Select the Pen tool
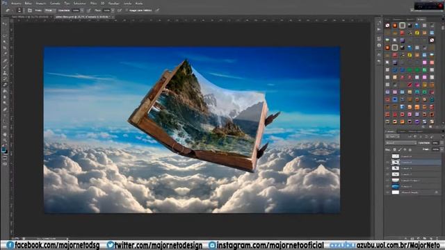The width and height of the screenshot is (445, 250). [5, 109]
